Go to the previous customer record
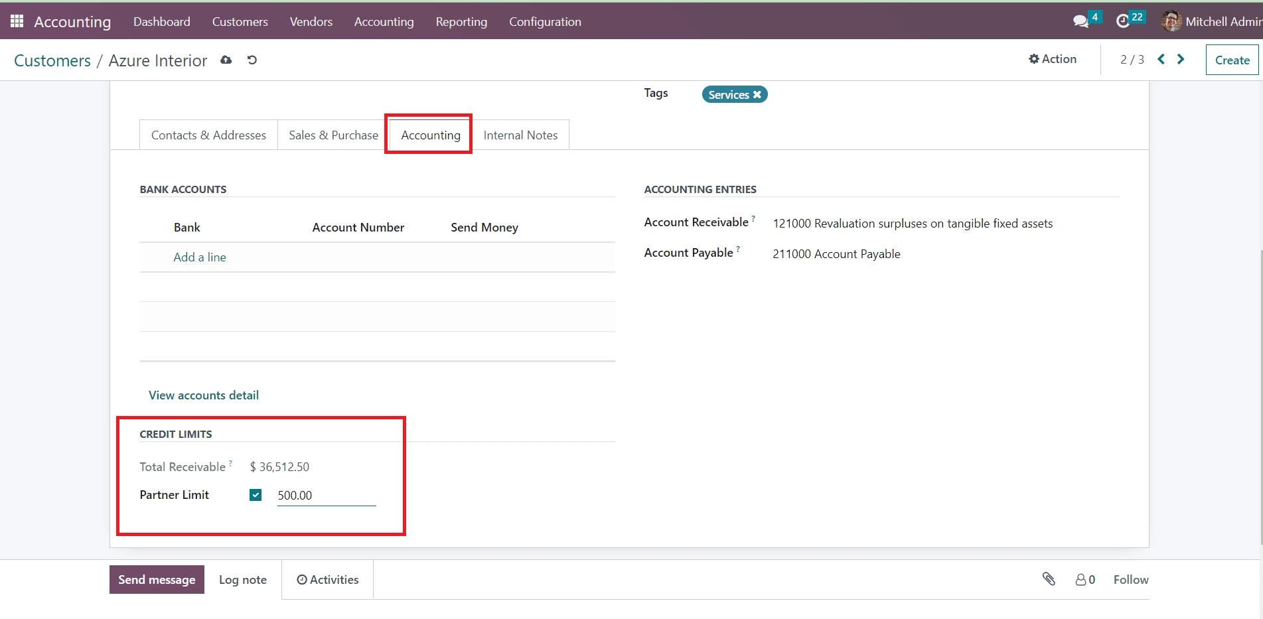 click(x=1161, y=59)
